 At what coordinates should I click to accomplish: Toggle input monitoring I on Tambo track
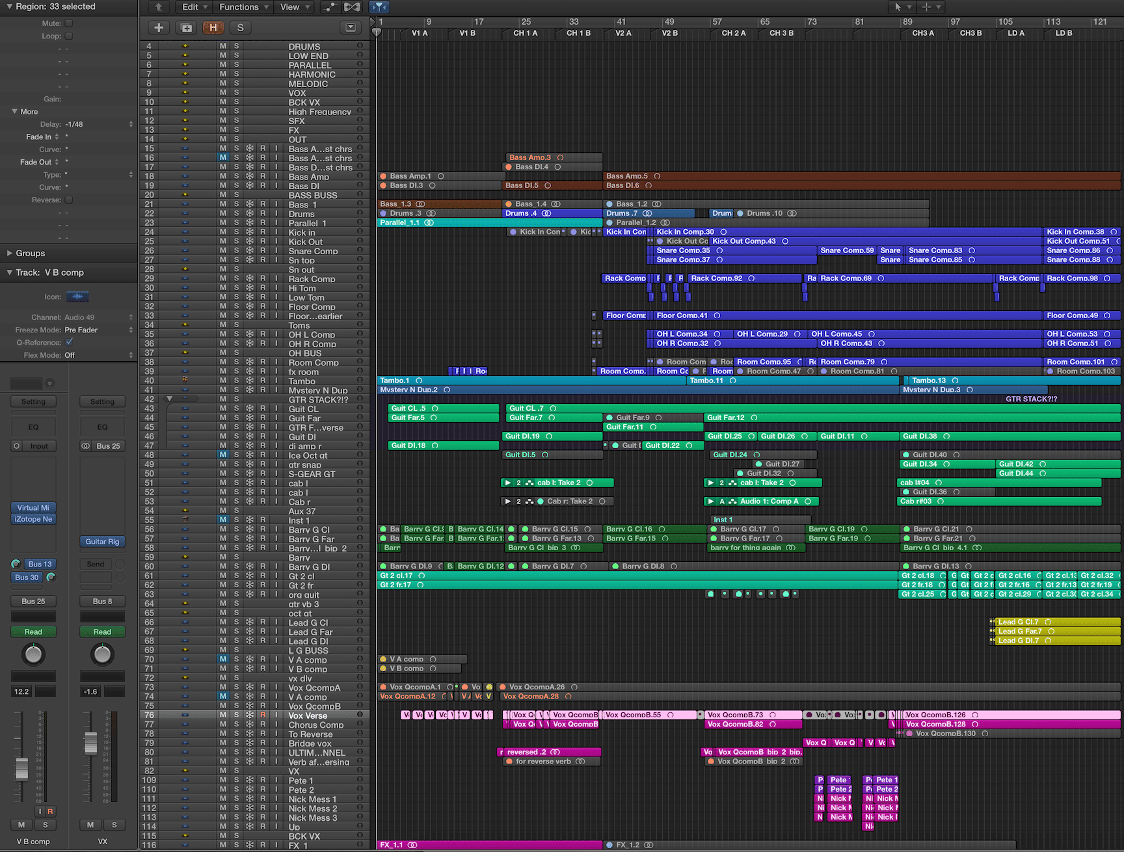click(276, 380)
